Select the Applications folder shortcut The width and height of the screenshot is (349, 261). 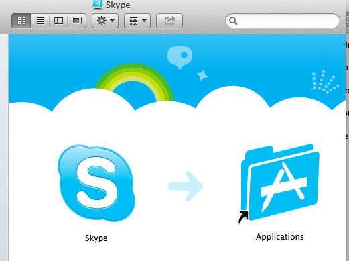tap(279, 183)
